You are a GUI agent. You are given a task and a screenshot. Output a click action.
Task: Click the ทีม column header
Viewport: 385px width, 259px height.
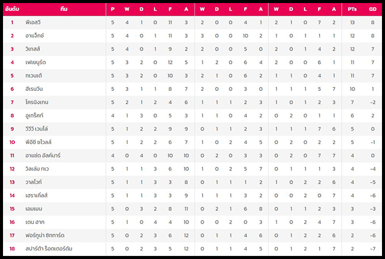coord(64,9)
